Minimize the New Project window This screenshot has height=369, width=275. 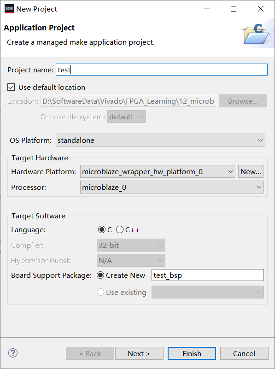pyautogui.click(x=207, y=9)
